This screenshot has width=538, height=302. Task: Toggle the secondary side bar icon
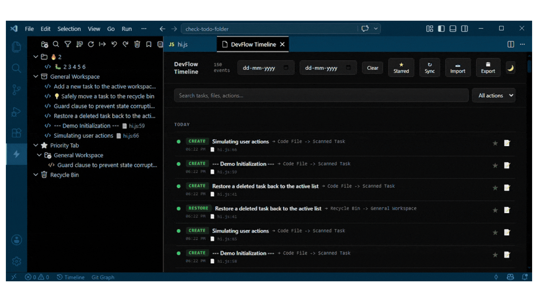[464, 29]
